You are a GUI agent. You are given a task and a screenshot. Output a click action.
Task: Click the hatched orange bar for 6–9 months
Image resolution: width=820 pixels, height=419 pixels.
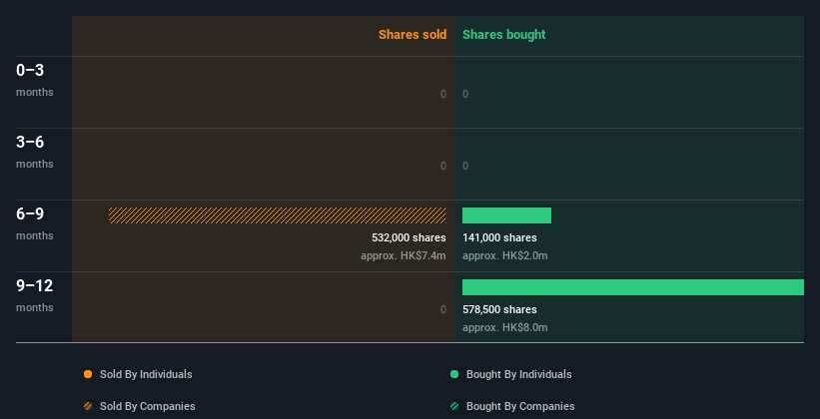[278, 215]
